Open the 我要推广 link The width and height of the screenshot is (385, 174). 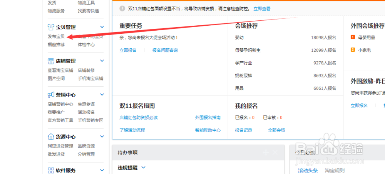(x=56, y=112)
